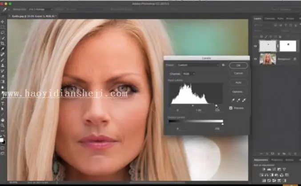This screenshot has height=186, width=301.
Task: Open the Channel dropdown showing RGB
Action: point(189,74)
